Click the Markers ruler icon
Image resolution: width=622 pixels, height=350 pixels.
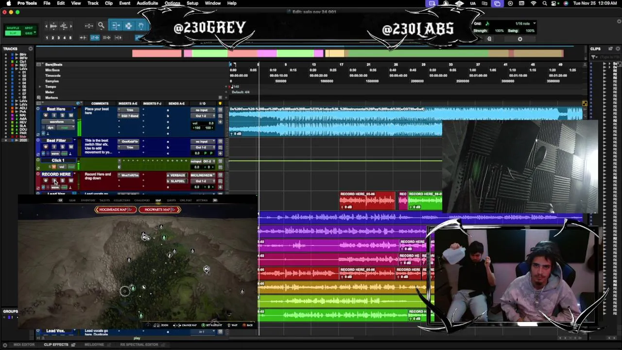click(39, 98)
